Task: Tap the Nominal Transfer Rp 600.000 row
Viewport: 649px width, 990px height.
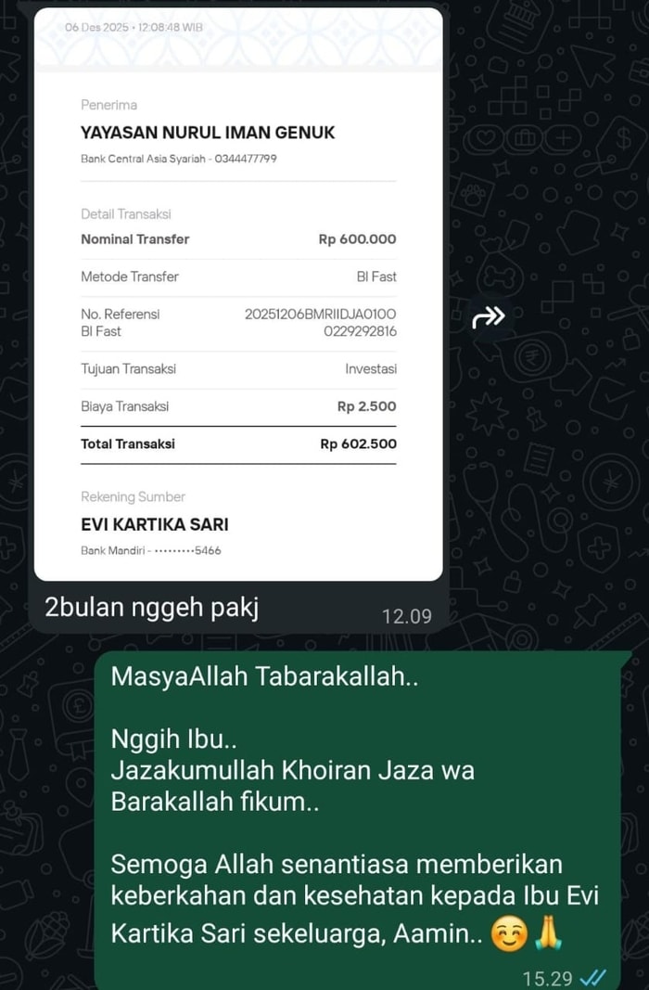Action: (238, 239)
